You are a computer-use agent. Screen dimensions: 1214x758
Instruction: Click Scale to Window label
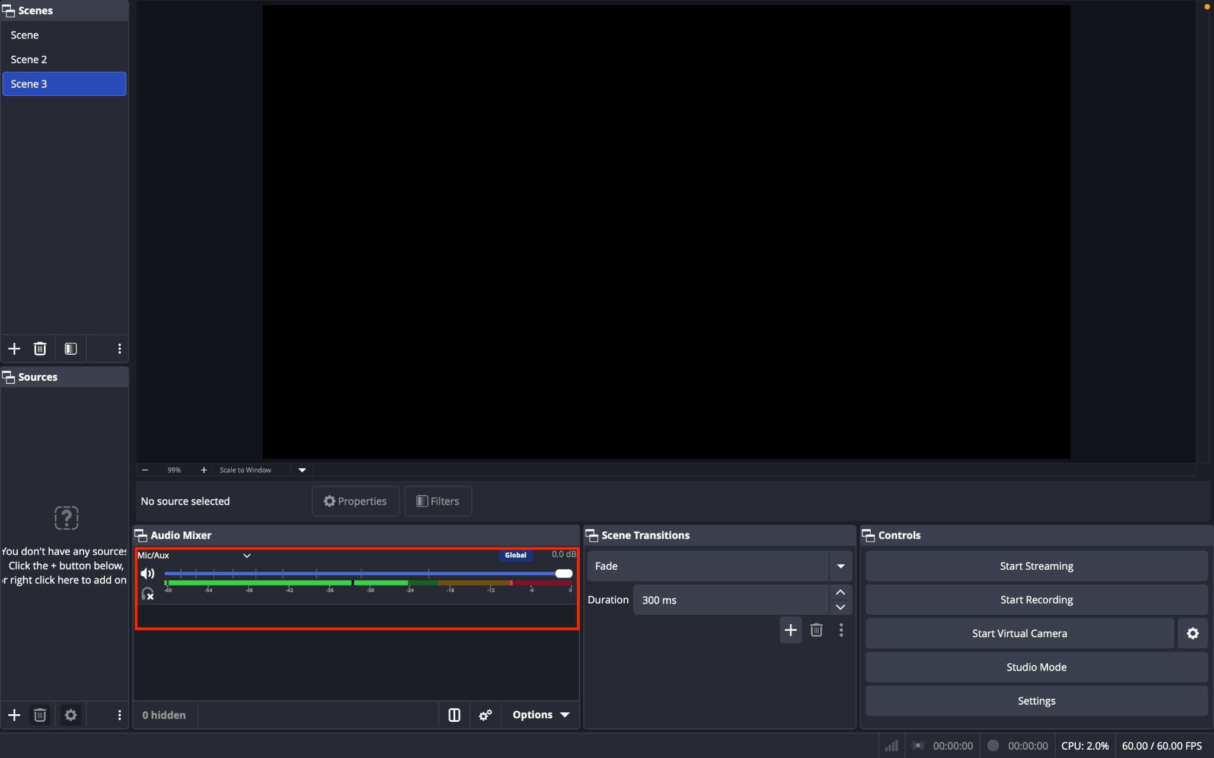pos(245,470)
